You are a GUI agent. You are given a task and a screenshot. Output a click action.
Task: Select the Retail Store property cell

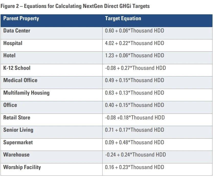(17, 118)
